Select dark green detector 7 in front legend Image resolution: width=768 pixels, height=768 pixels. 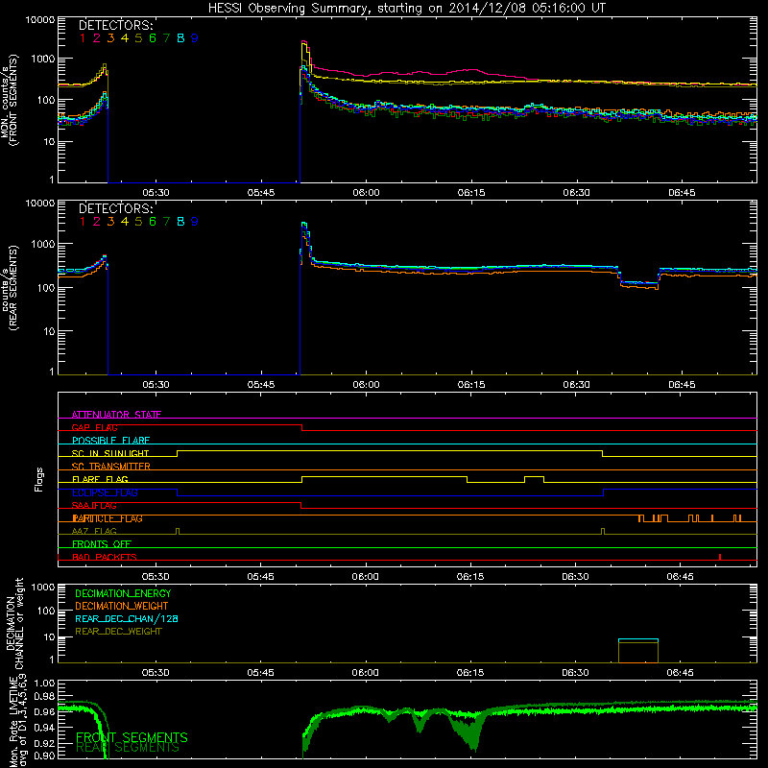[166, 38]
